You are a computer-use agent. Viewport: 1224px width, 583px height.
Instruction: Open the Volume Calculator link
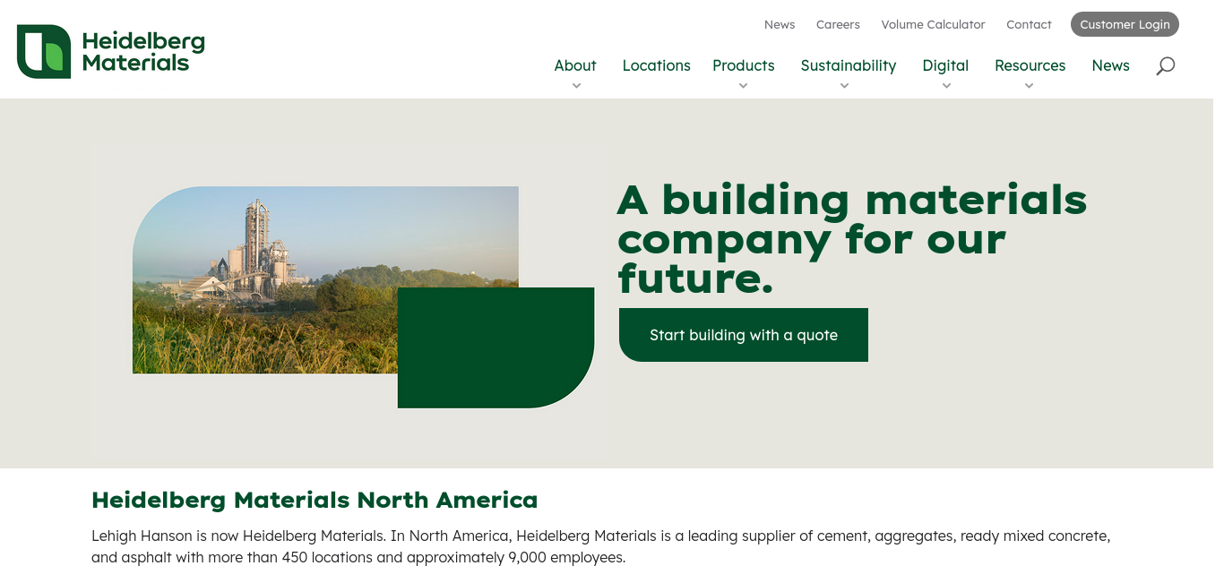click(933, 24)
